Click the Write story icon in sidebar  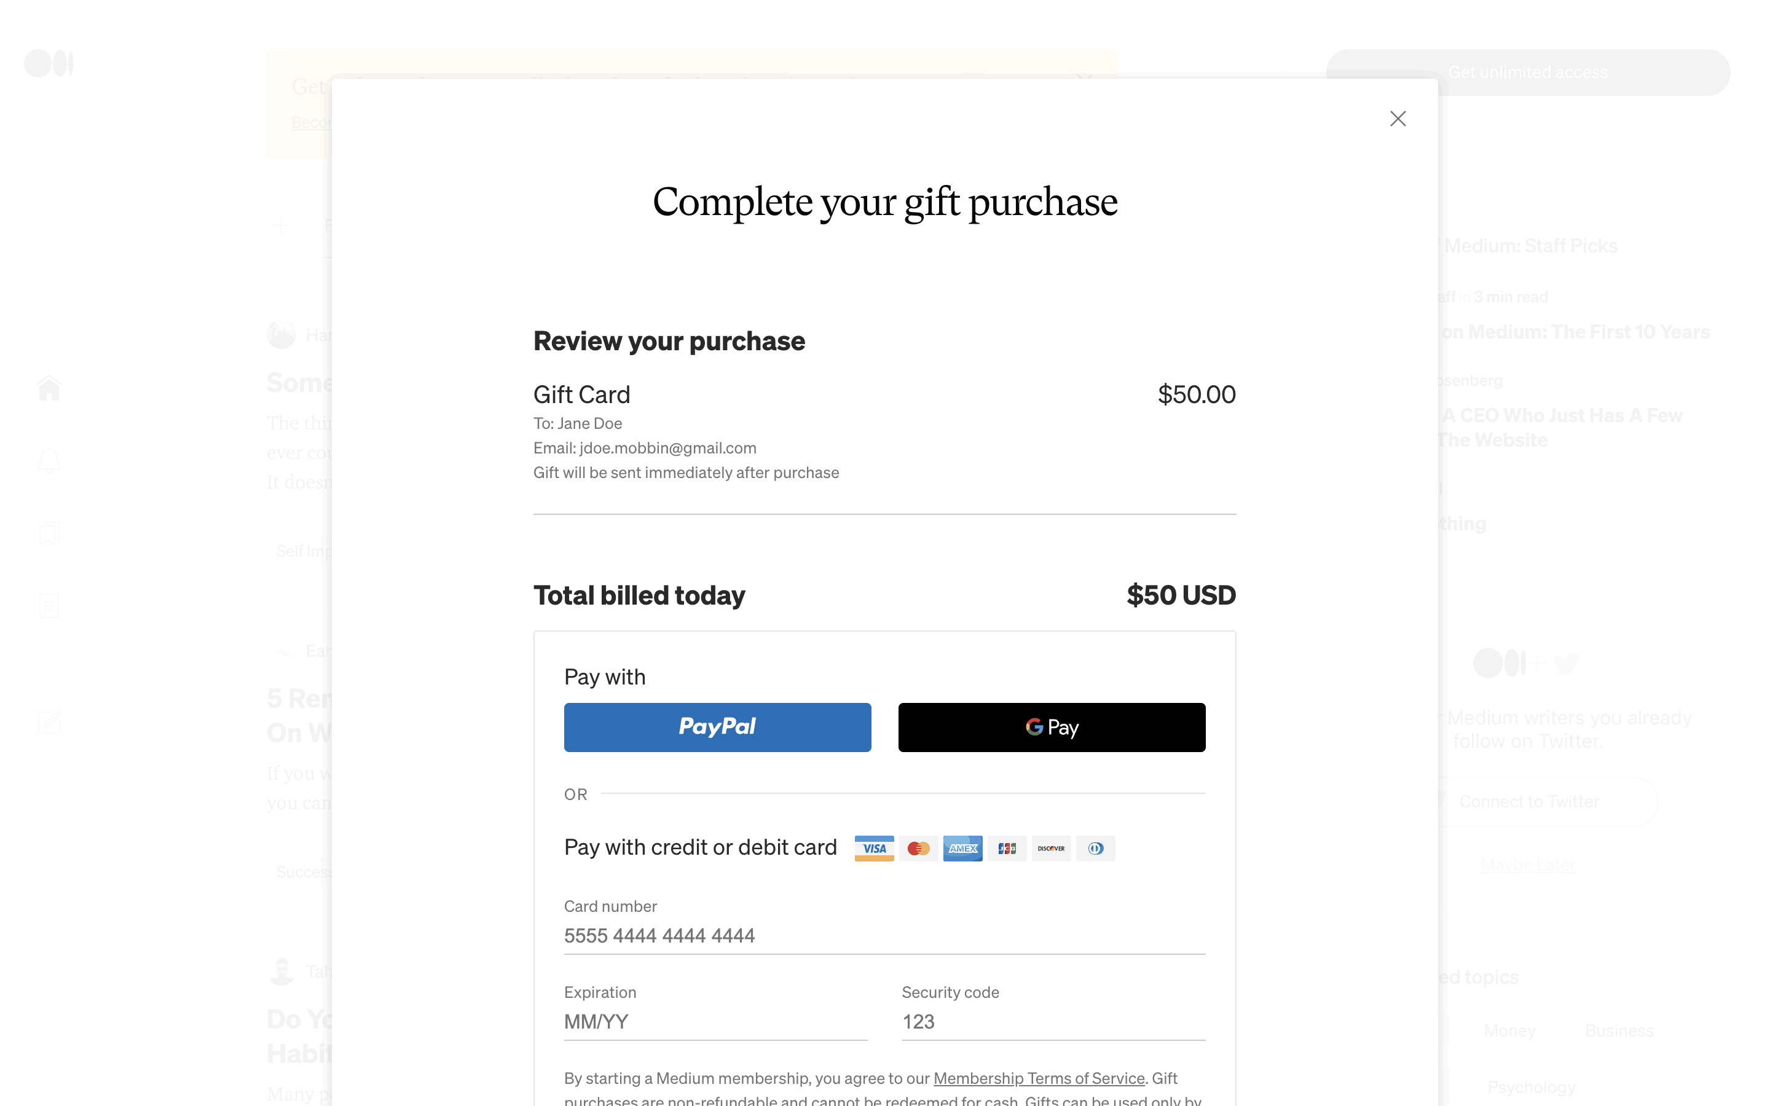pyautogui.click(x=49, y=722)
